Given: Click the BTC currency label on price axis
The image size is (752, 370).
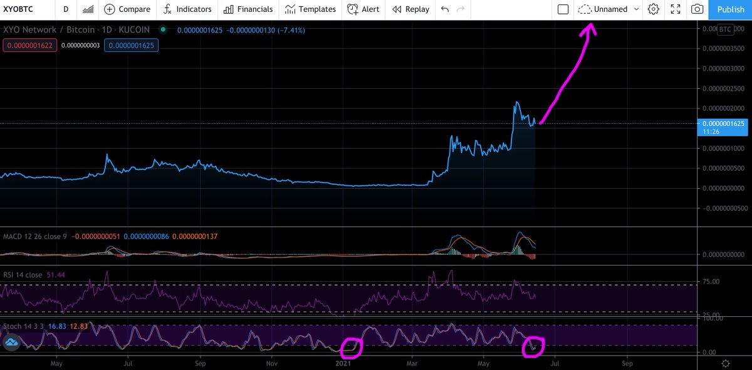Looking at the screenshot, I should pyautogui.click(x=724, y=29).
